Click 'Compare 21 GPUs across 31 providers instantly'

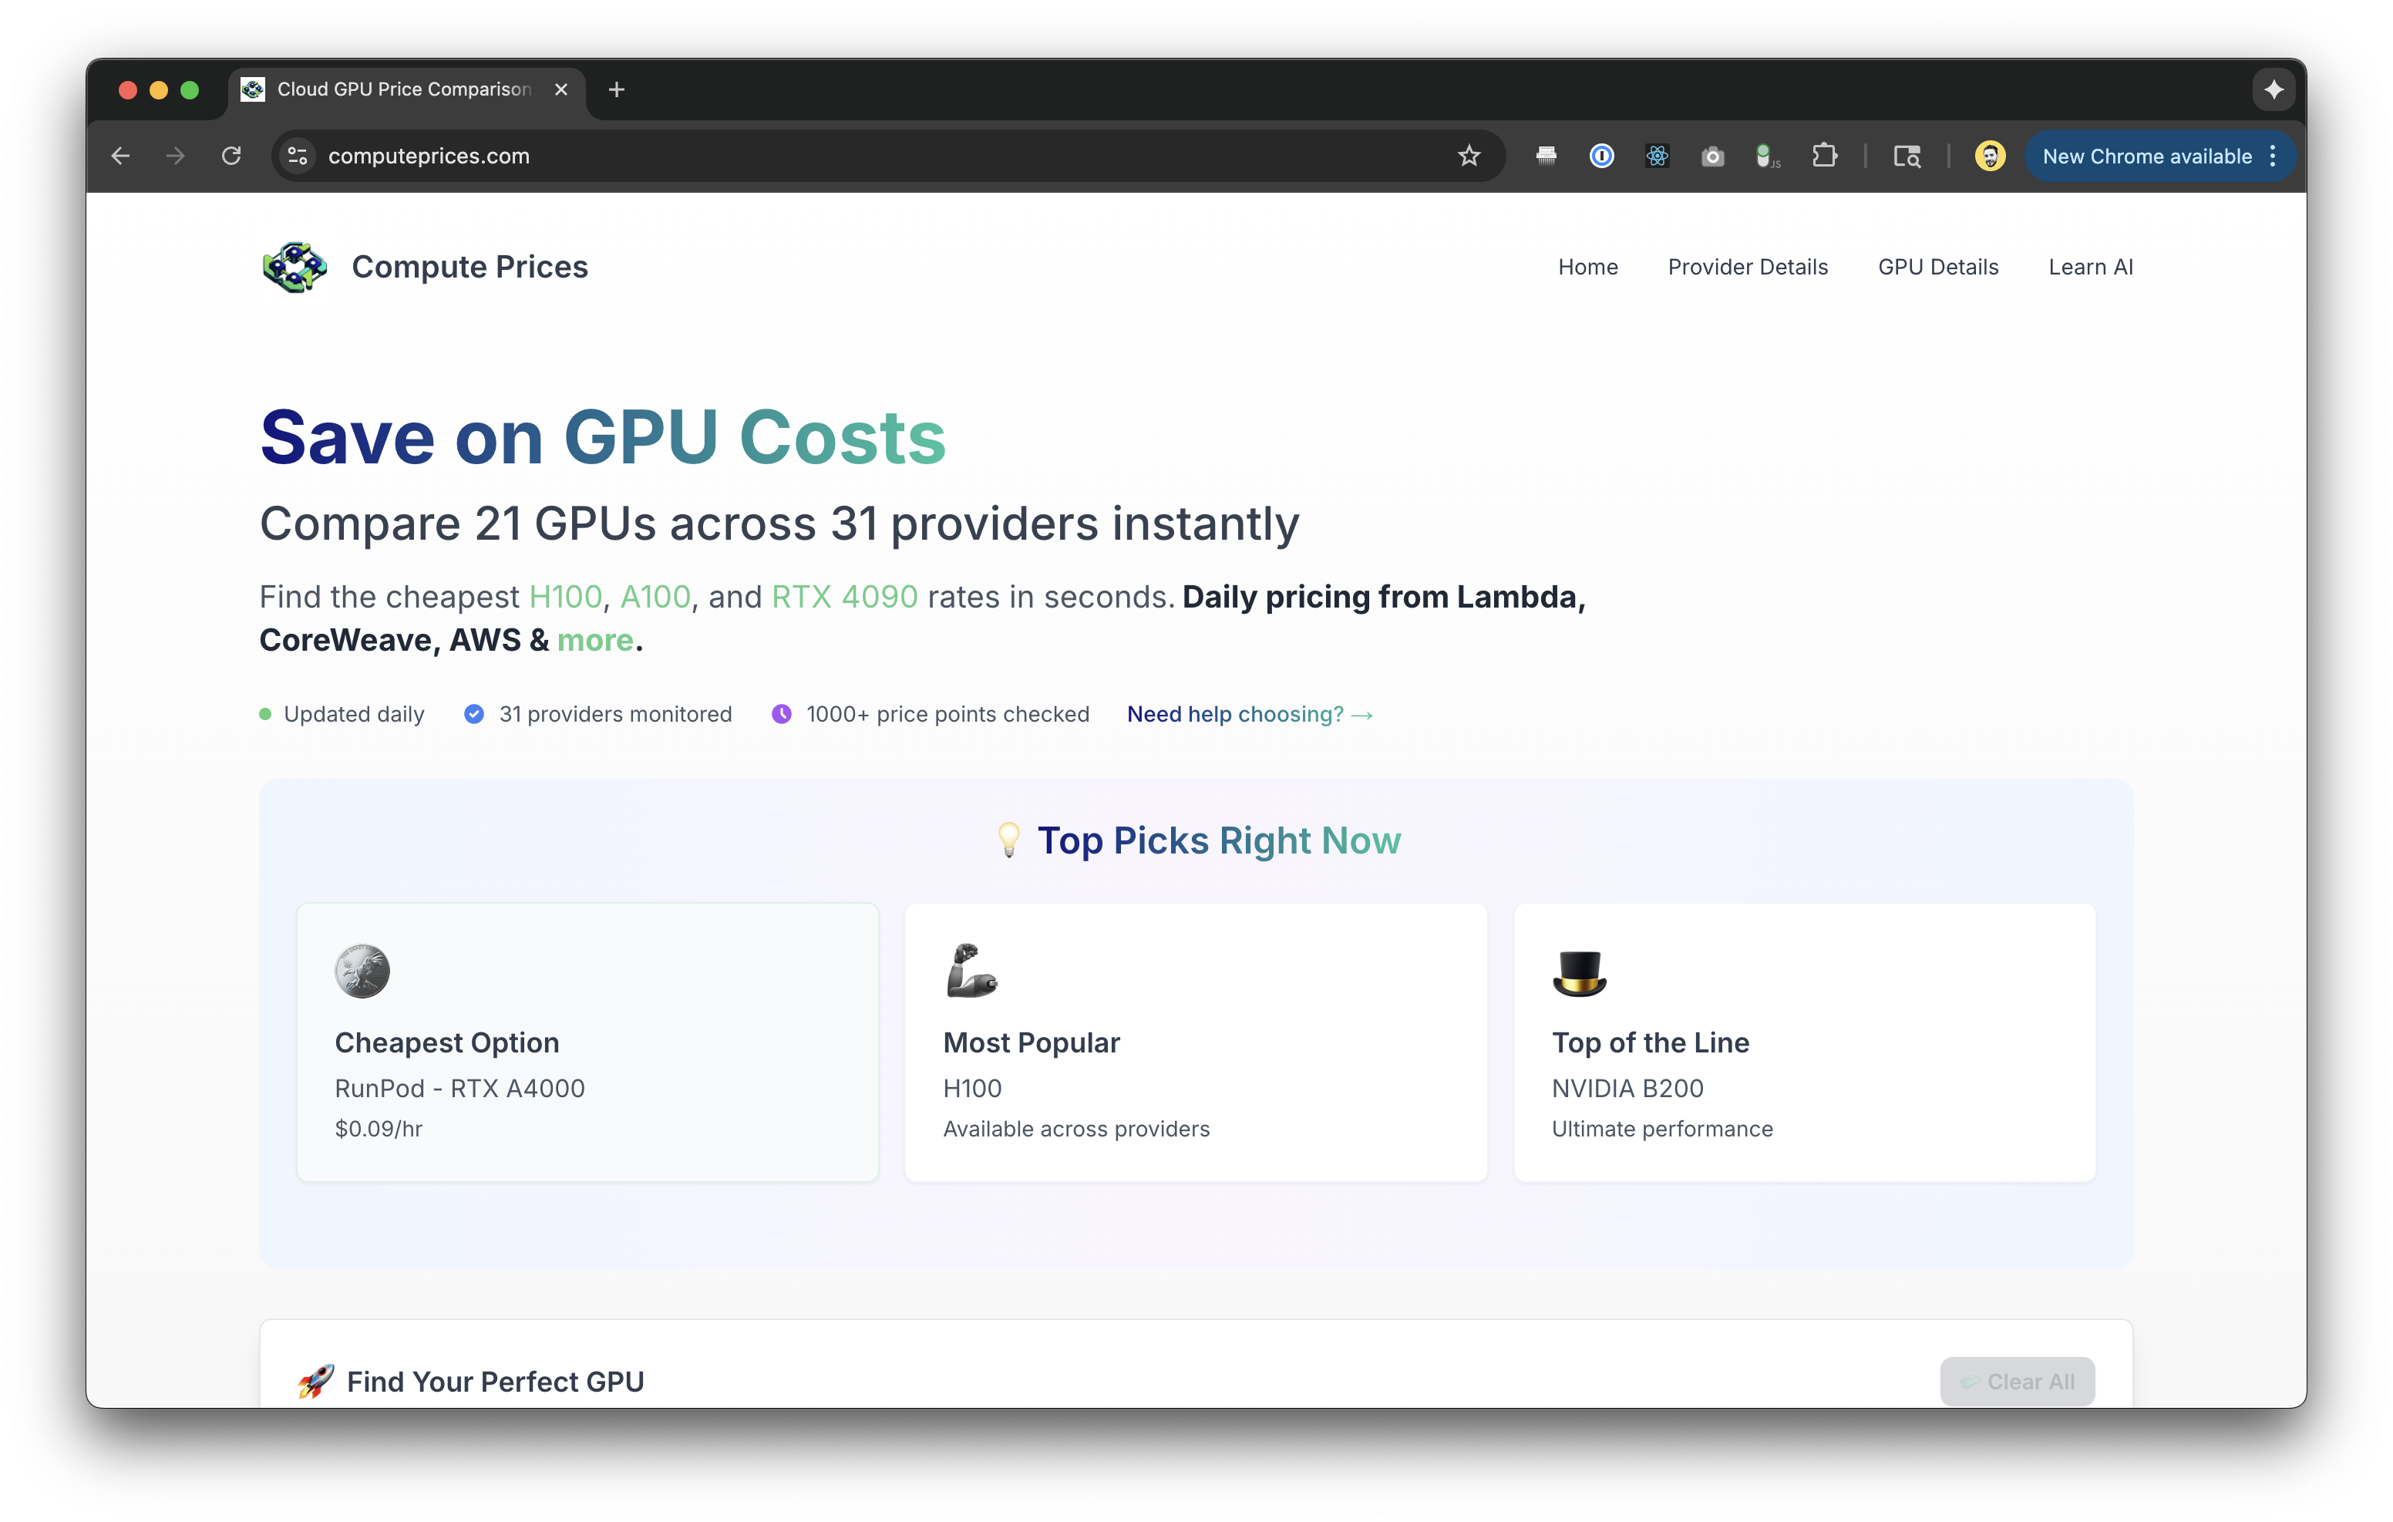779,524
